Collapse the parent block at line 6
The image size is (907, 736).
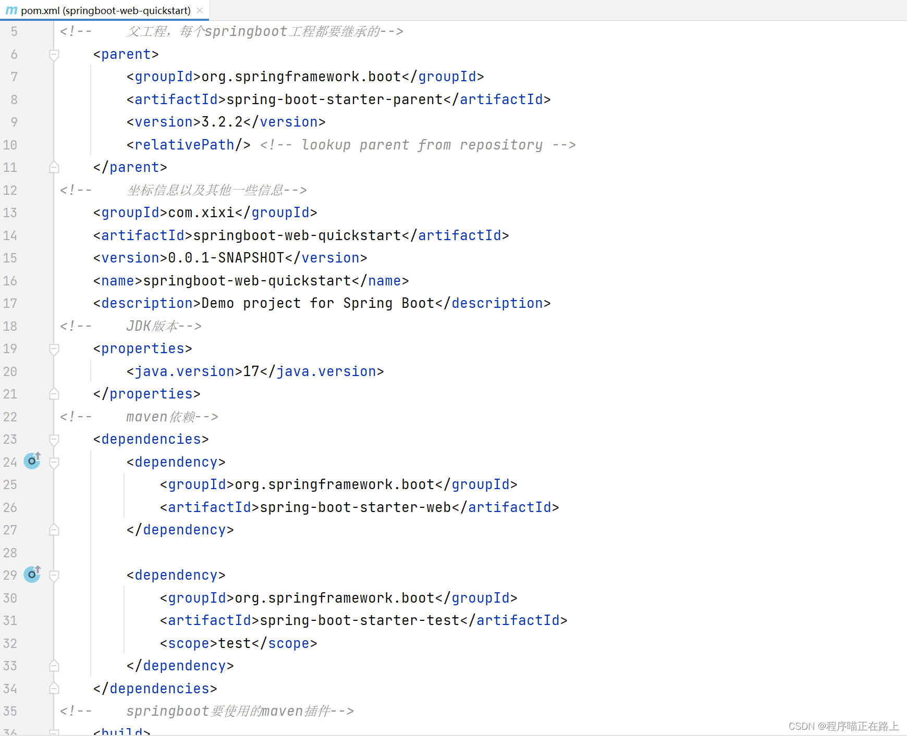coord(54,55)
